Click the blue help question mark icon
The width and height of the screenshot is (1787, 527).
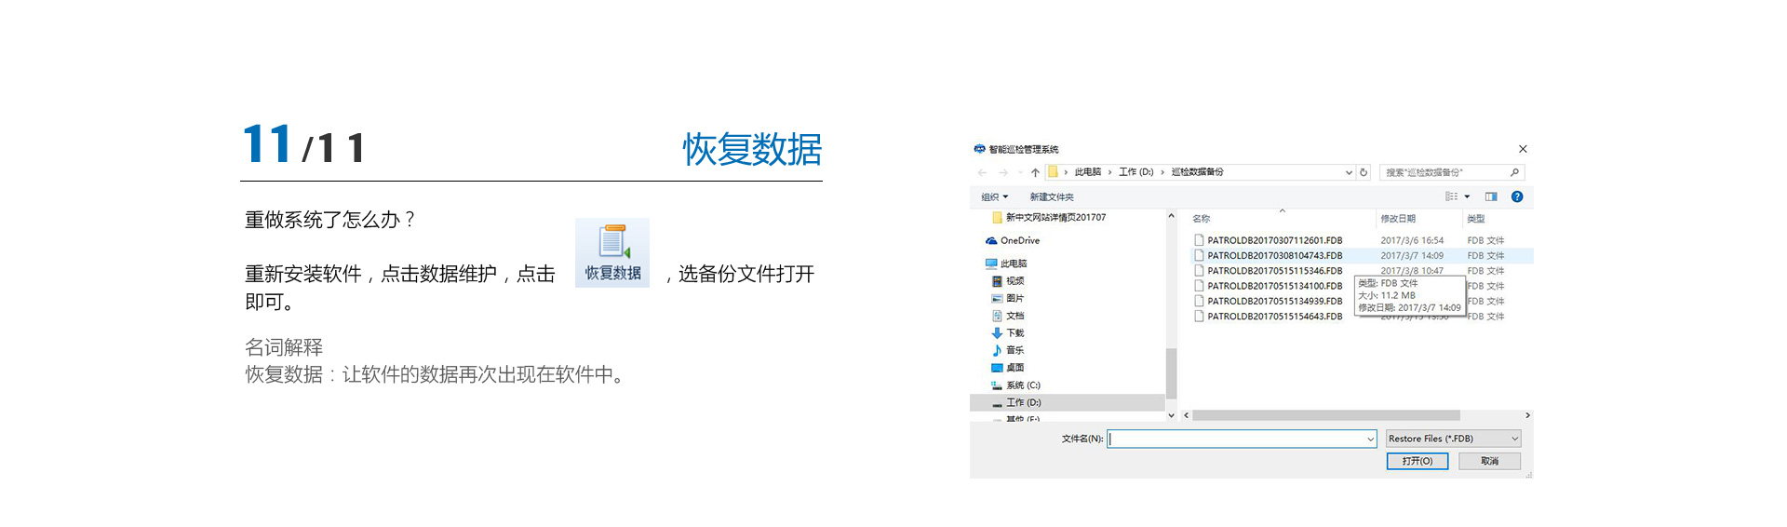pos(1517,196)
